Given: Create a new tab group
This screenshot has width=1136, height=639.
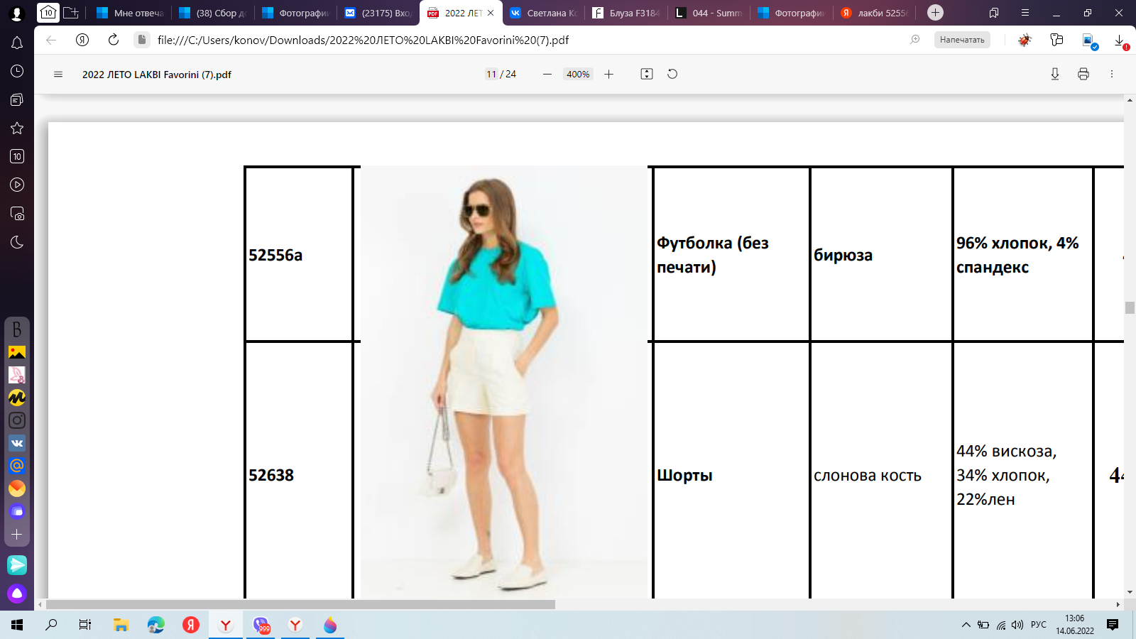Looking at the screenshot, I should (71, 12).
